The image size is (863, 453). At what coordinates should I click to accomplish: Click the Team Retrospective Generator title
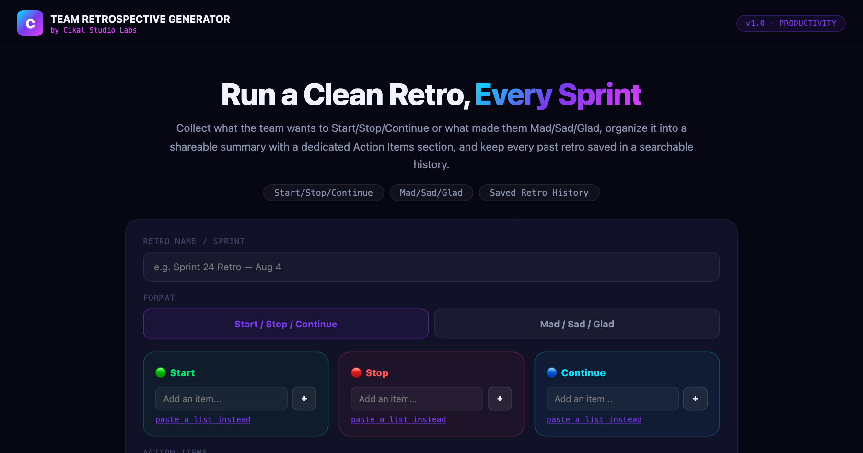(x=140, y=19)
